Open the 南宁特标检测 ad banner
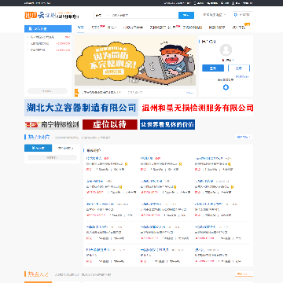This screenshot has height=283, width=283. pyautogui.click(x=52, y=124)
